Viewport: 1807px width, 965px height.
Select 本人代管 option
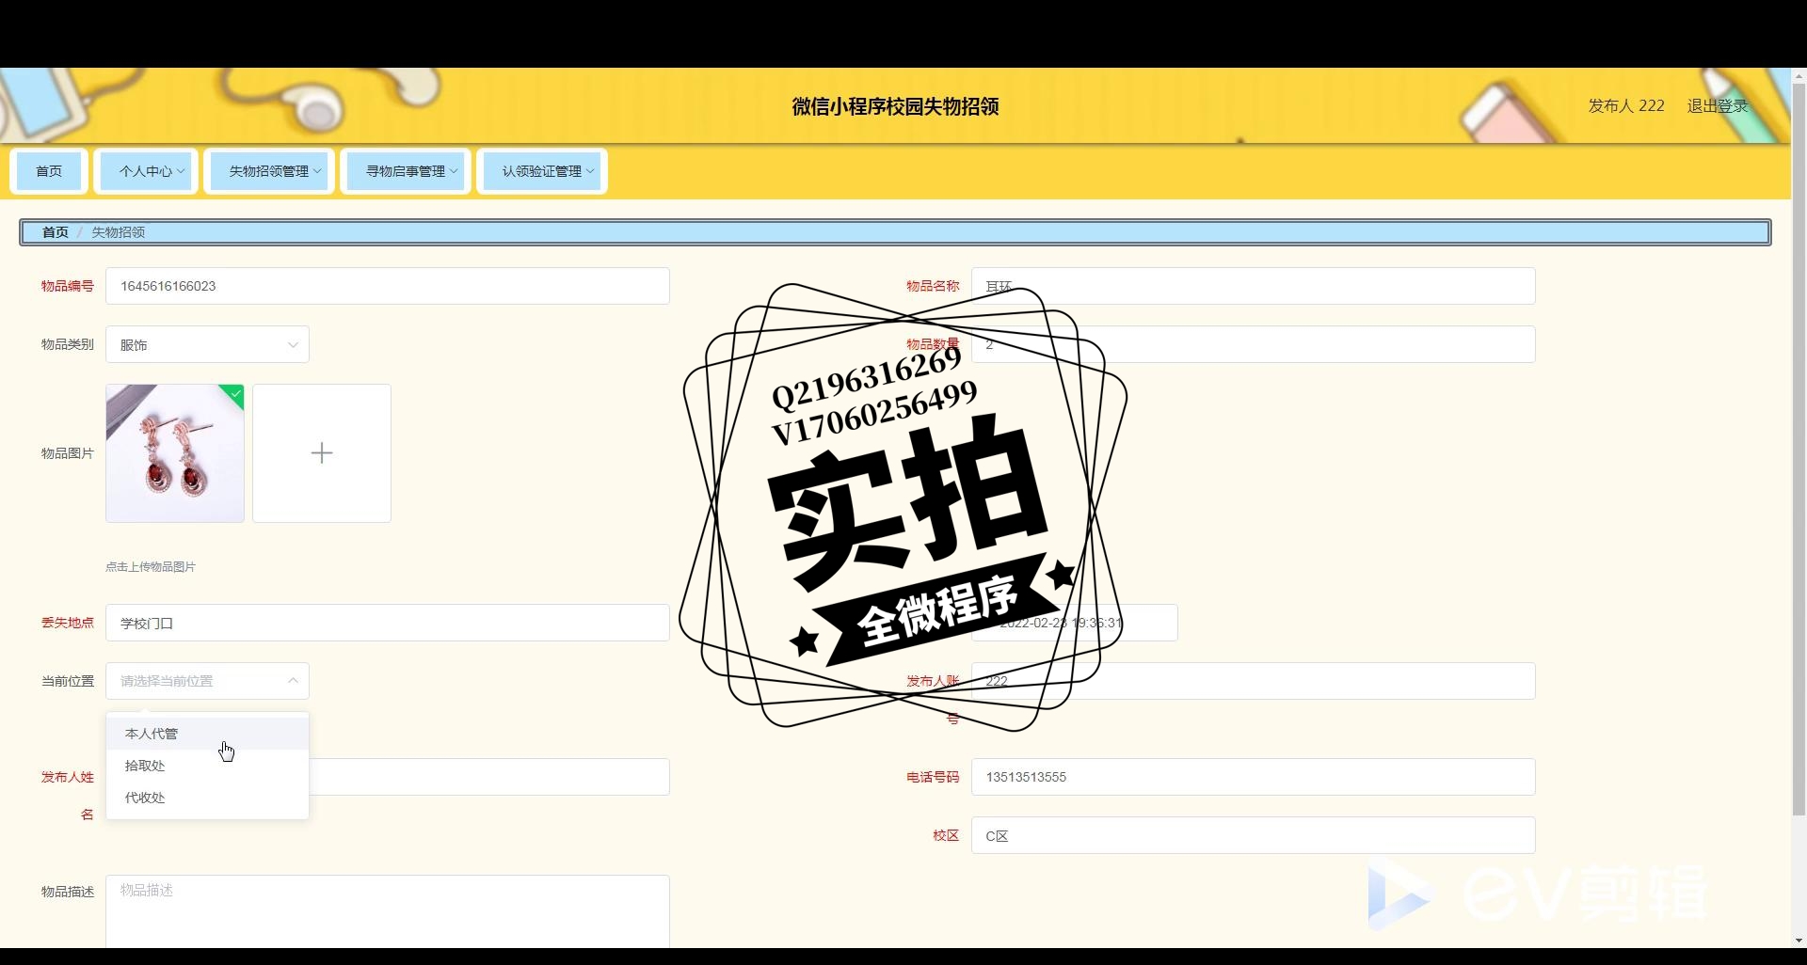(x=207, y=734)
